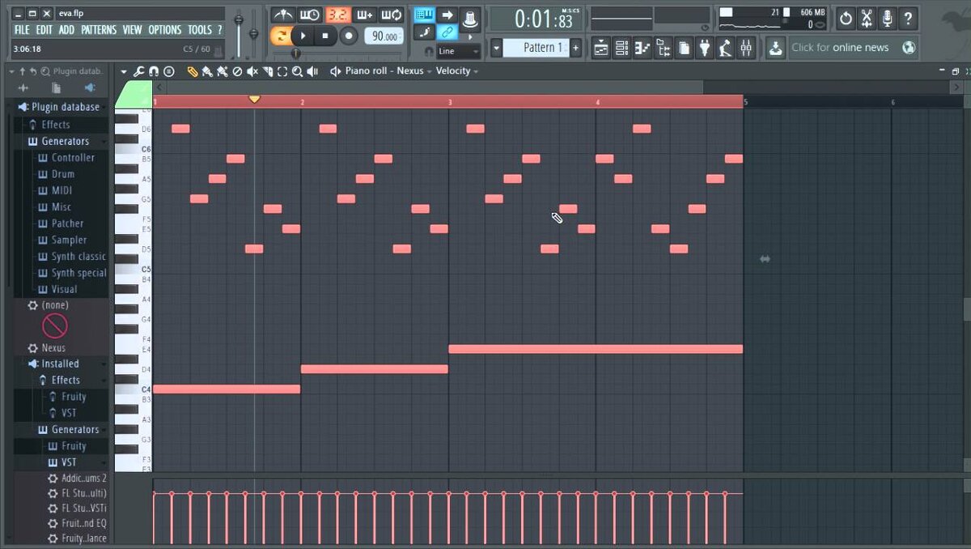Toggle Pattern/Song mode orange button
971x549 pixels.
pyautogui.click(x=281, y=36)
